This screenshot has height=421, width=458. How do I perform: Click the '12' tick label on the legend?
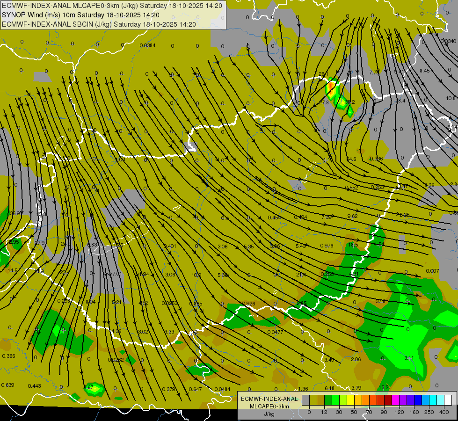[324, 412]
